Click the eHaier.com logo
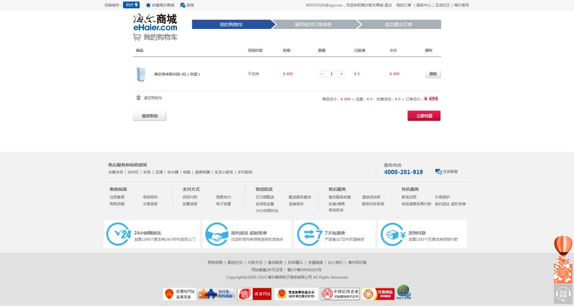Image resolution: width=574 pixels, height=306 pixels. (x=155, y=23)
